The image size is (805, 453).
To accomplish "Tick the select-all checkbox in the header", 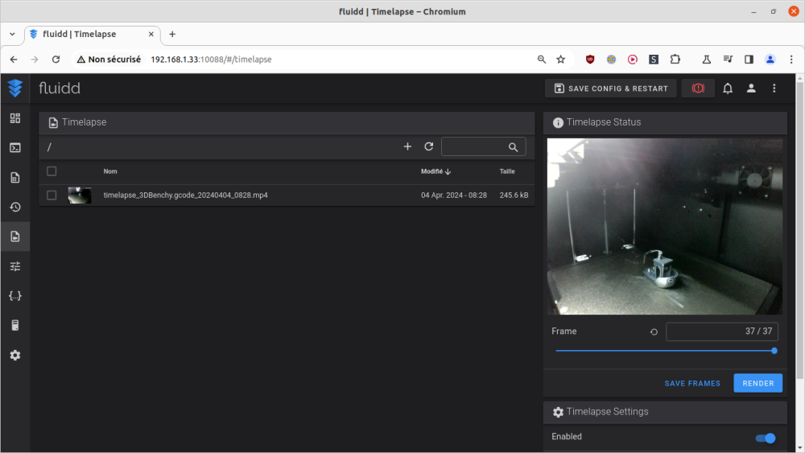I will pyautogui.click(x=52, y=171).
